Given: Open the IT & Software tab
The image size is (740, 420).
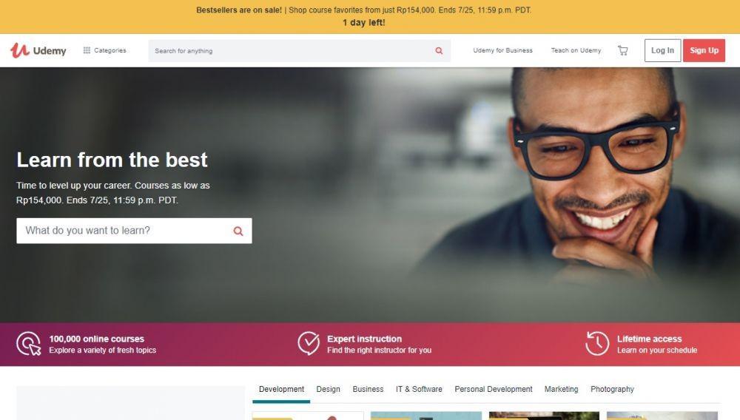Looking at the screenshot, I should click(419, 390).
